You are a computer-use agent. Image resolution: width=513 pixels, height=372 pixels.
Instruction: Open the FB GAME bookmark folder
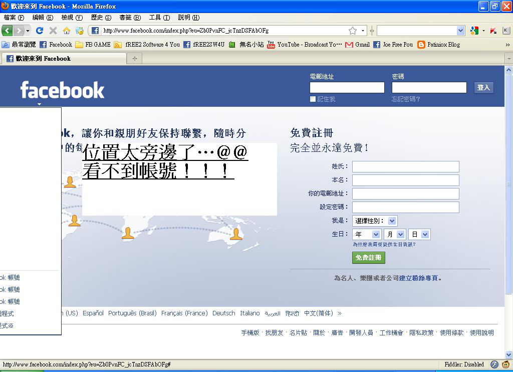pyautogui.click(x=93, y=45)
